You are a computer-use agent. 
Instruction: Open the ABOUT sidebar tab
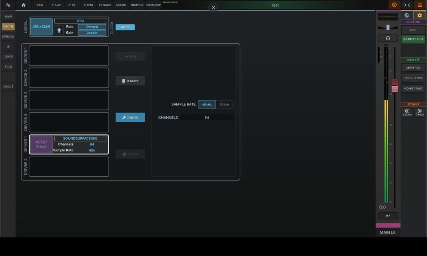point(8,87)
